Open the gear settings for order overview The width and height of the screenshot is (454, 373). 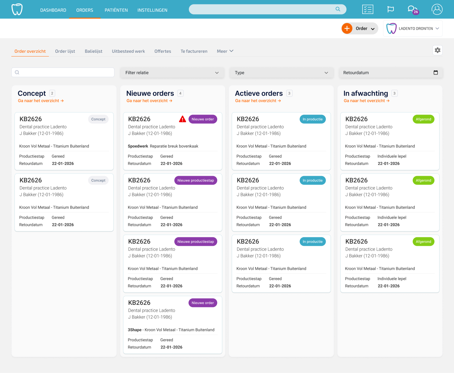(438, 50)
